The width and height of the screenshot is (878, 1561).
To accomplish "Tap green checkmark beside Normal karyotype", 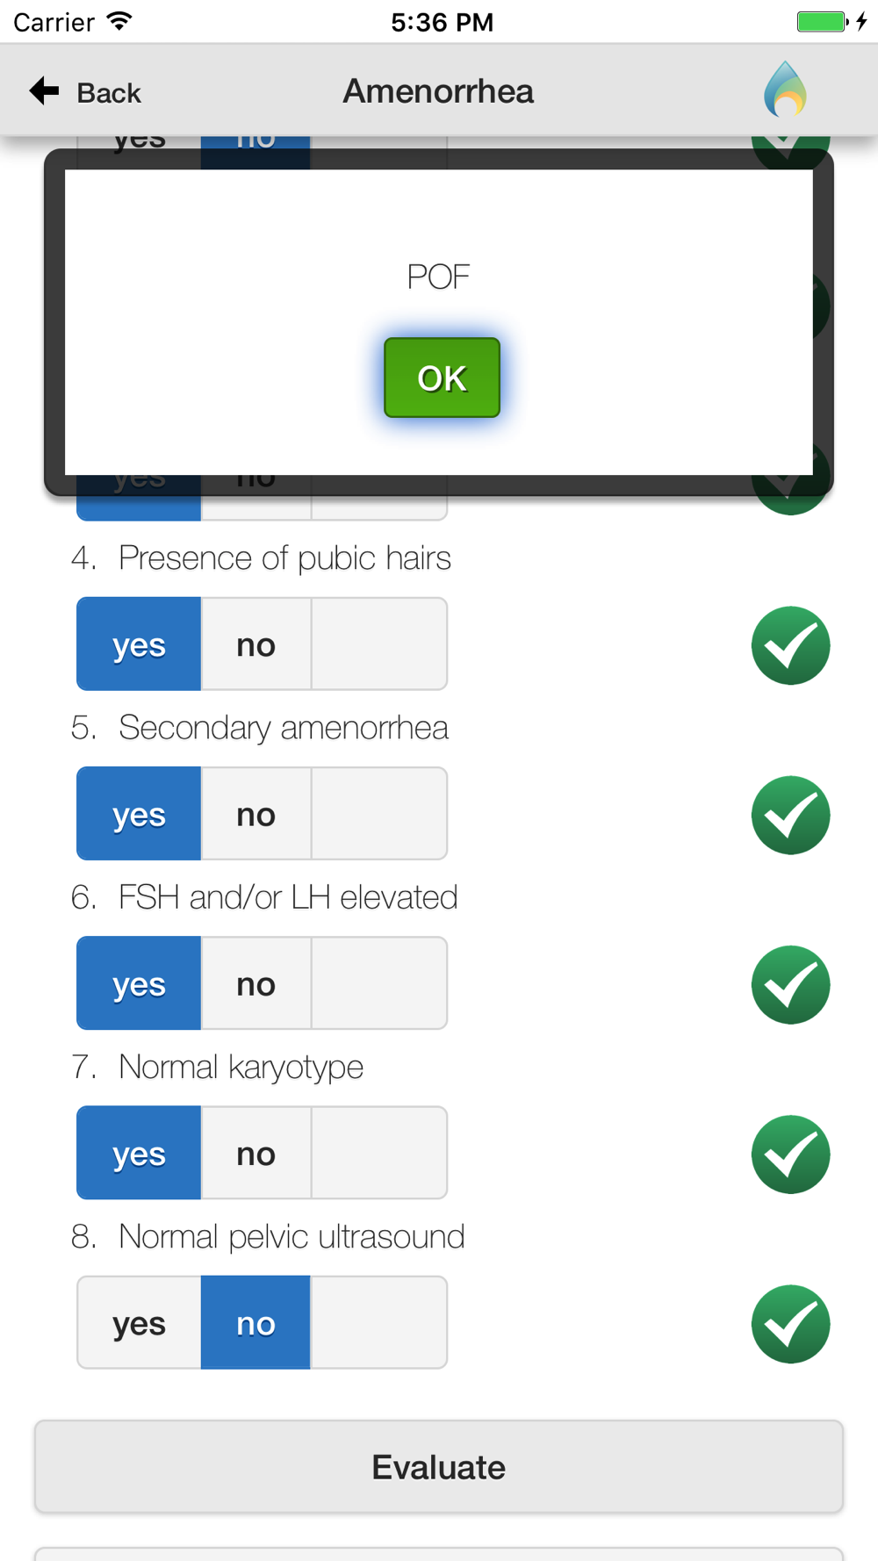I will pyautogui.click(x=790, y=1155).
